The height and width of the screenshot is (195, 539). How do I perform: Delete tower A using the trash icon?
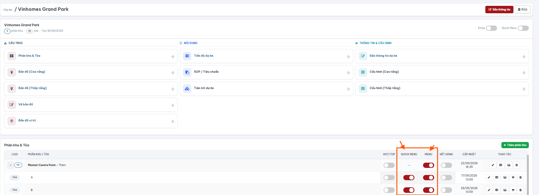[x=520, y=177]
